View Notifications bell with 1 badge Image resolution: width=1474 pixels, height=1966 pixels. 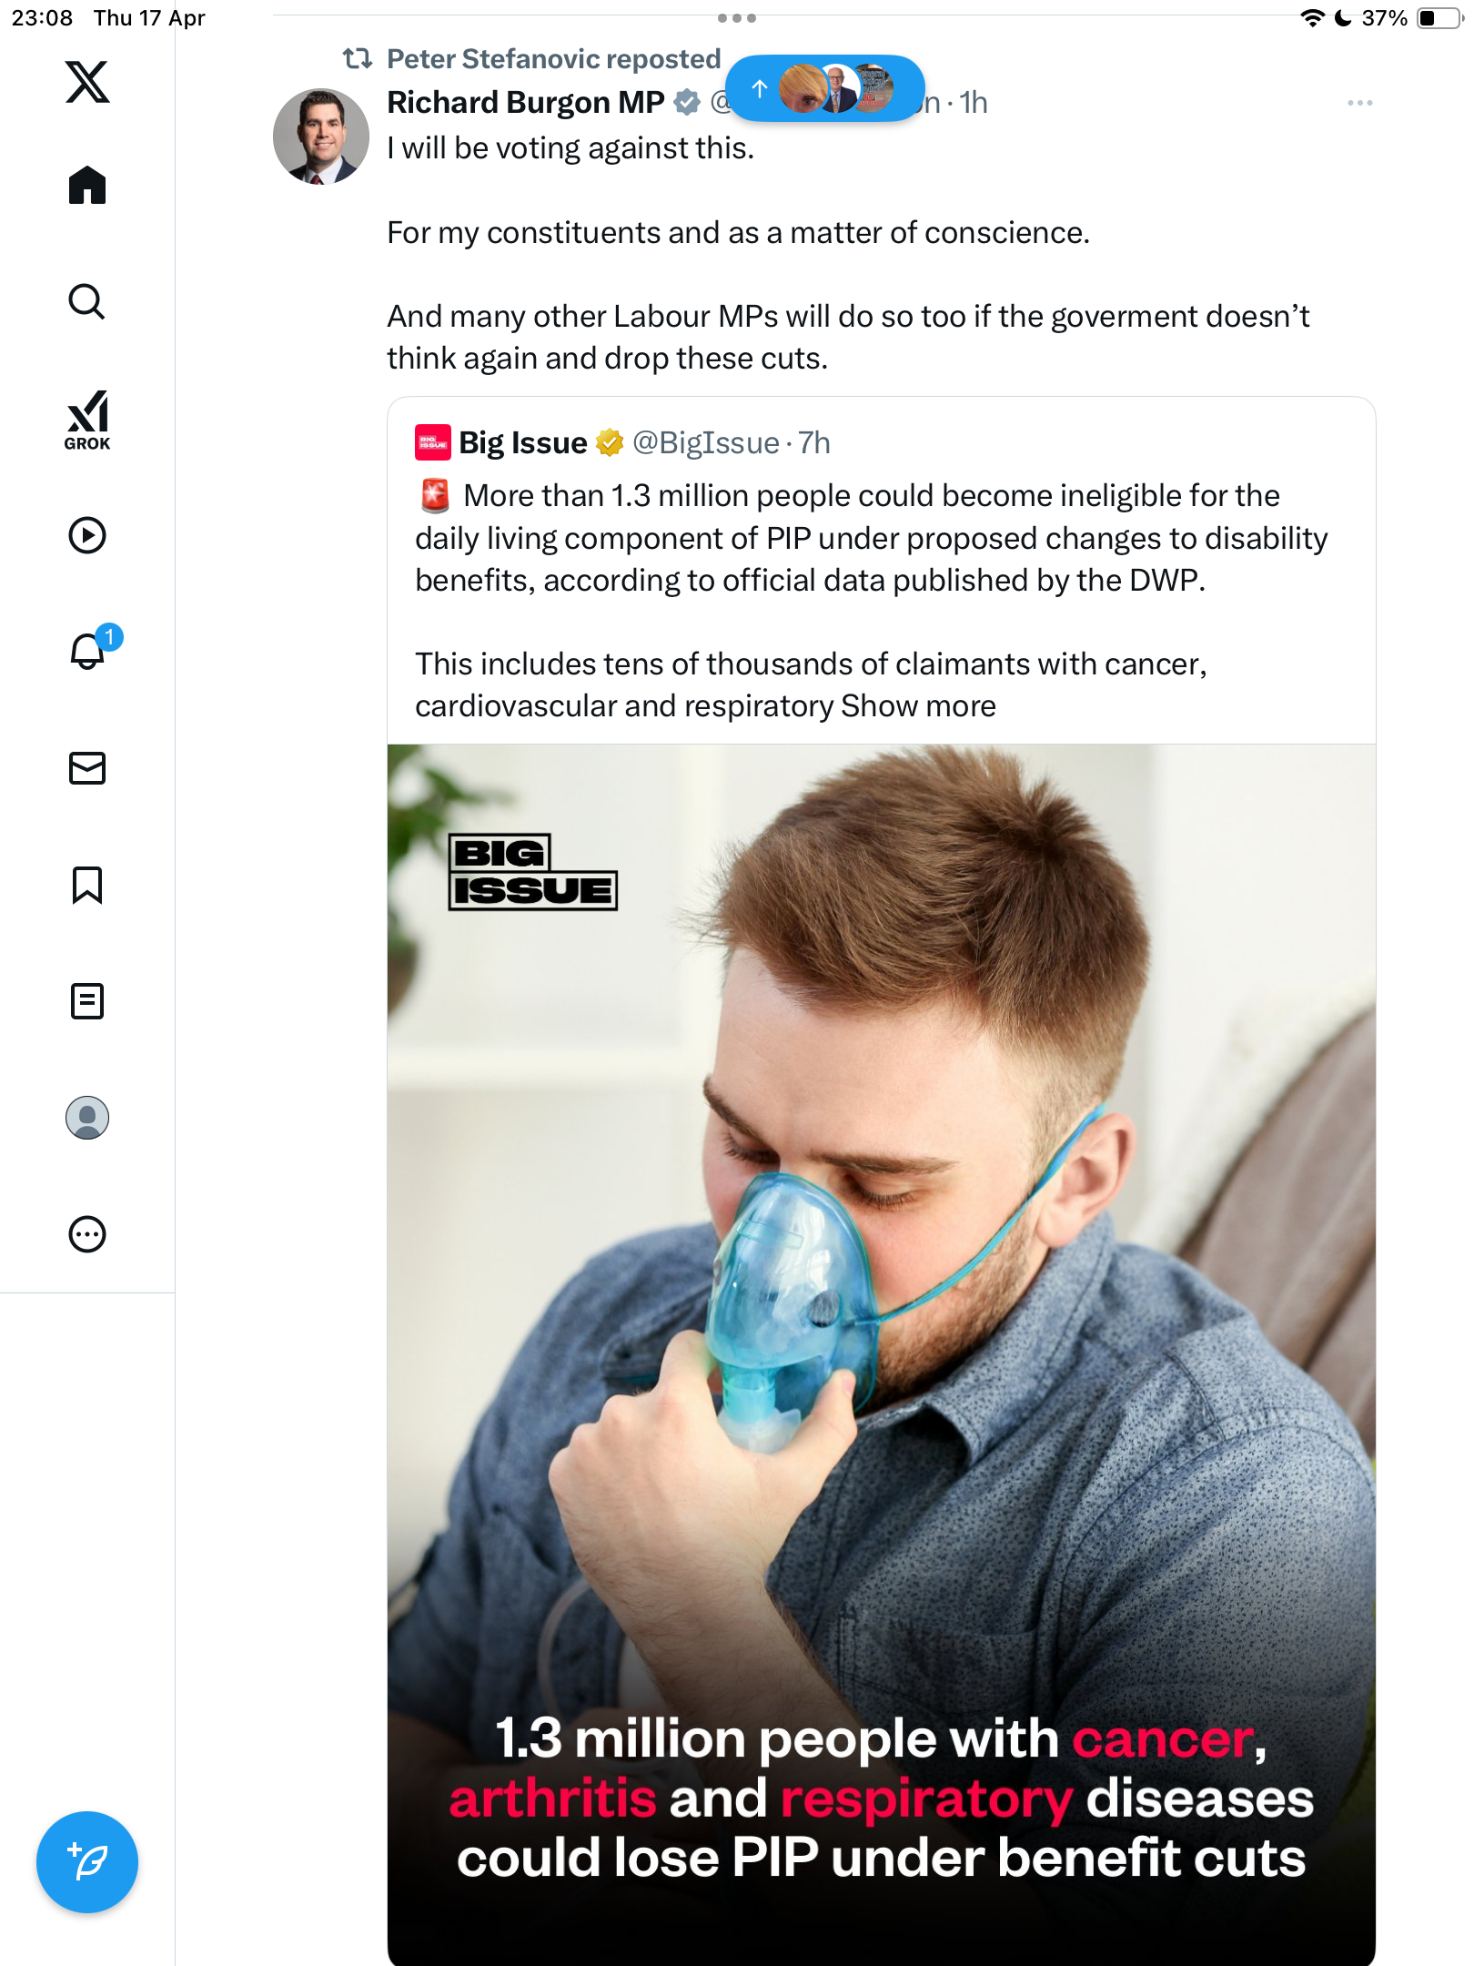click(91, 650)
